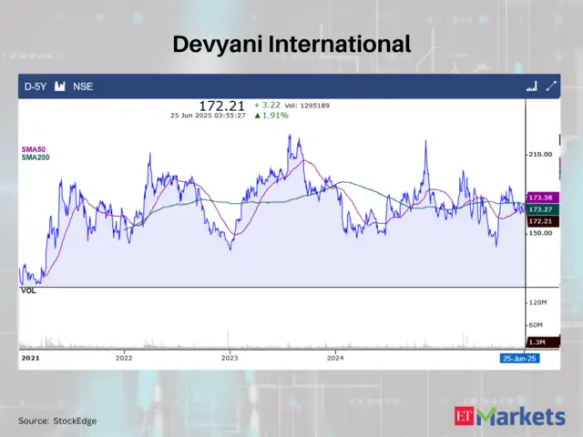Viewport: 583px width, 437px height.
Task: Click the 2024 time axis label
Action: 335,358
